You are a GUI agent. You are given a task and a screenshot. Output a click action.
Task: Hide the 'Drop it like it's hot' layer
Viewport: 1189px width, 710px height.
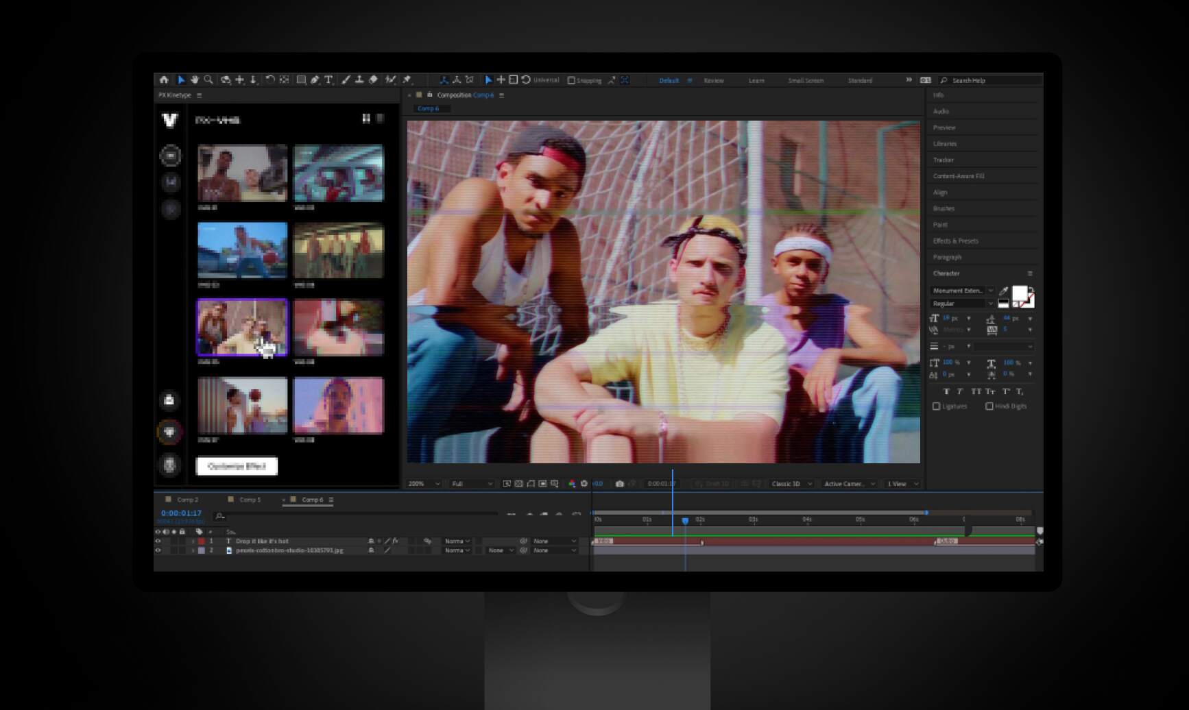coord(158,541)
